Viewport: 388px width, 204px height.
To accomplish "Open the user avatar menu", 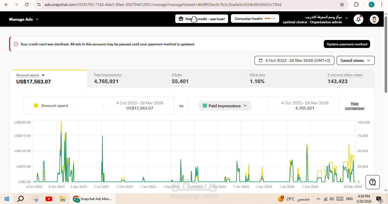I will [374, 19].
